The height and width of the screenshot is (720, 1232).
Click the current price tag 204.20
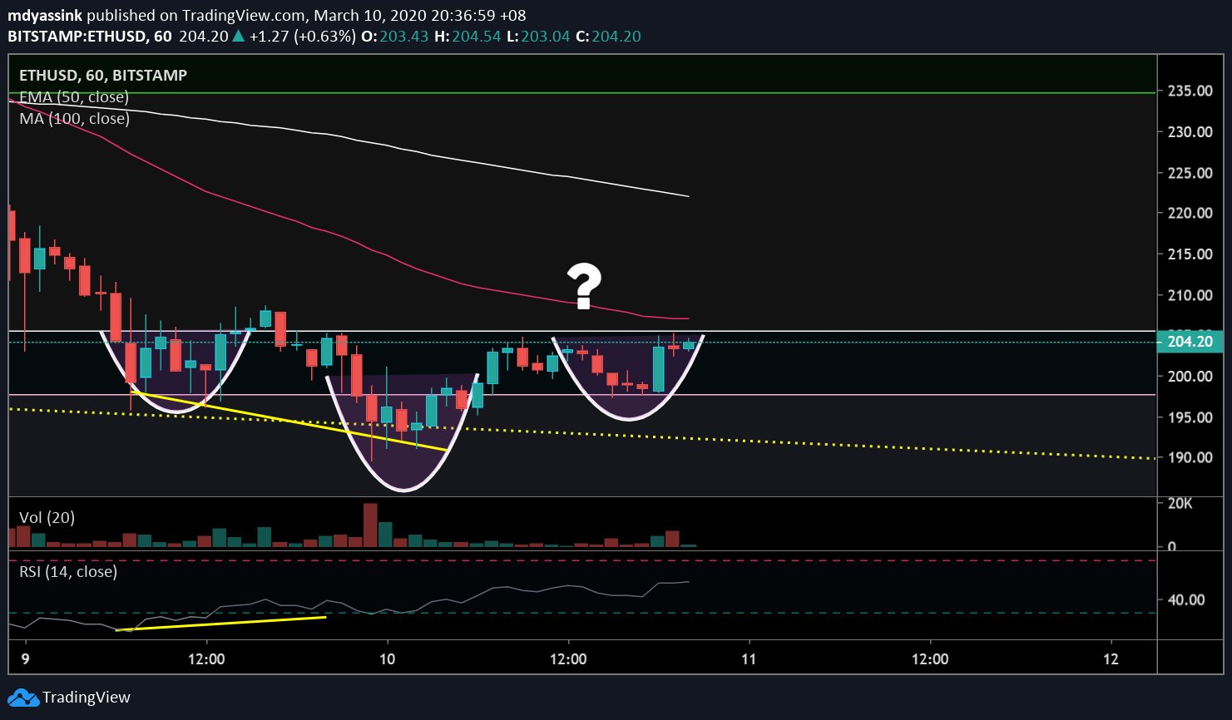coord(1190,342)
